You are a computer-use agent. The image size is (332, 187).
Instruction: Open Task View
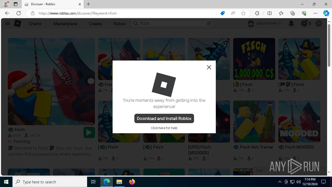[x=93, y=182]
